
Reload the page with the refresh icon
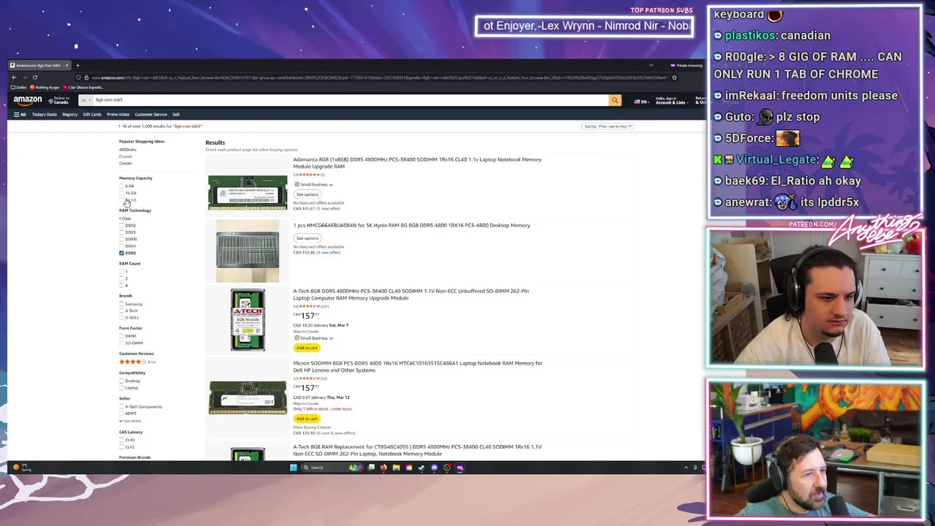click(x=34, y=77)
